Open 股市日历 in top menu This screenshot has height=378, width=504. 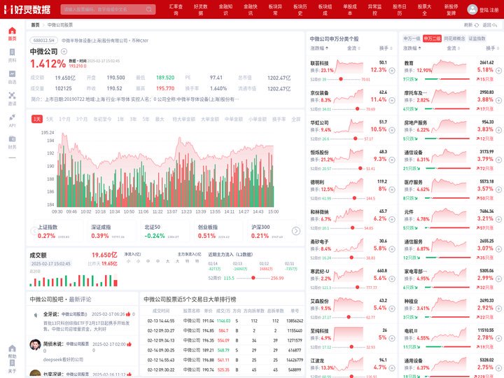pos(400,10)
